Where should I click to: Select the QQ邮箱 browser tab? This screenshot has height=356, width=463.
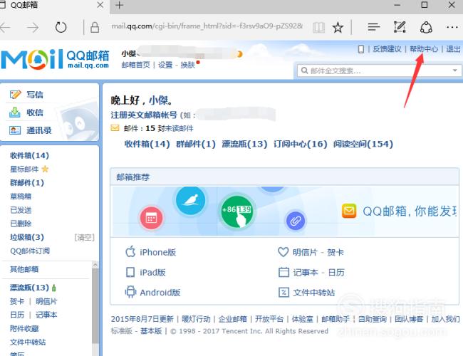tap(54, 5)
